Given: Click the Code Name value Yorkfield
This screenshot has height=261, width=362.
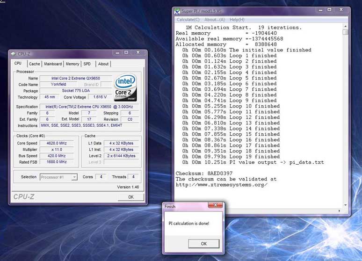Looking at the screenshot, I should [58, 84].
